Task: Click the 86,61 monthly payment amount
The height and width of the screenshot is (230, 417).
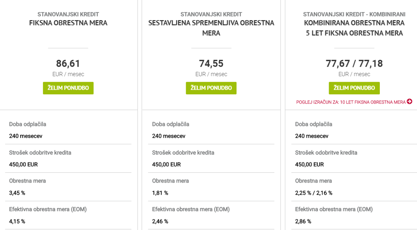Action: point(68,63)
